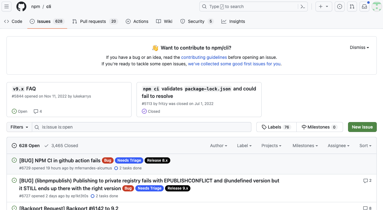Open the pull requests icon in header

pyautogui.click(x=352, y=7)
